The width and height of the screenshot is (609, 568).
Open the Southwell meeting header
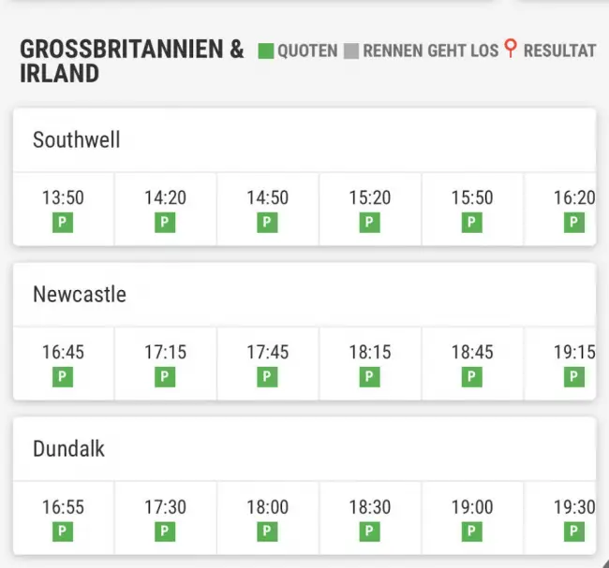(x=304, y=140)
